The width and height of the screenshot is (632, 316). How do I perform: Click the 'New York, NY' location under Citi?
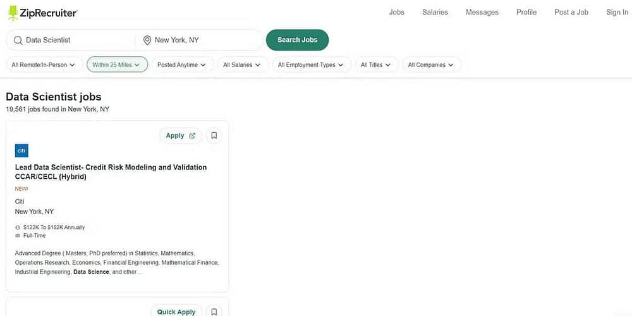coord(34,212)
